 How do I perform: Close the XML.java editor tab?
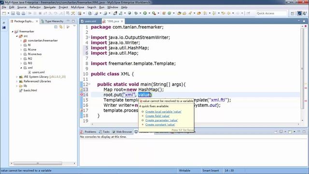coord(122,21)
